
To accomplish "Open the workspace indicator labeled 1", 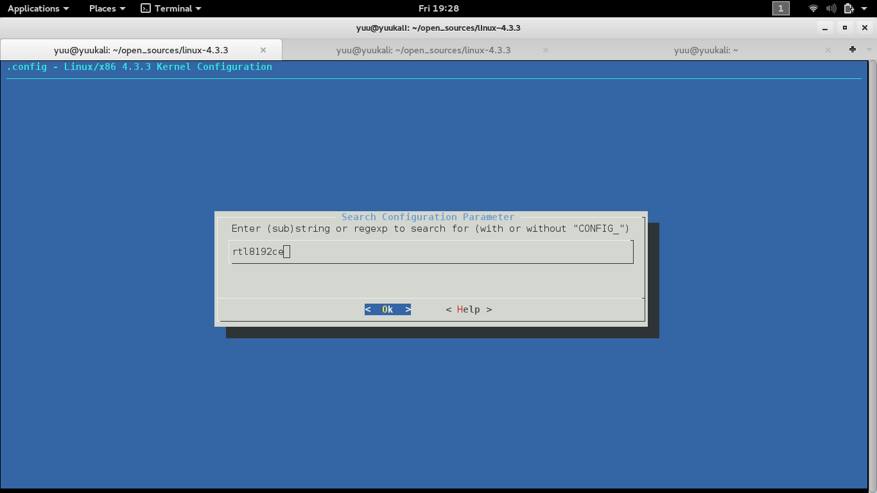I will click(x=781, y=8).
